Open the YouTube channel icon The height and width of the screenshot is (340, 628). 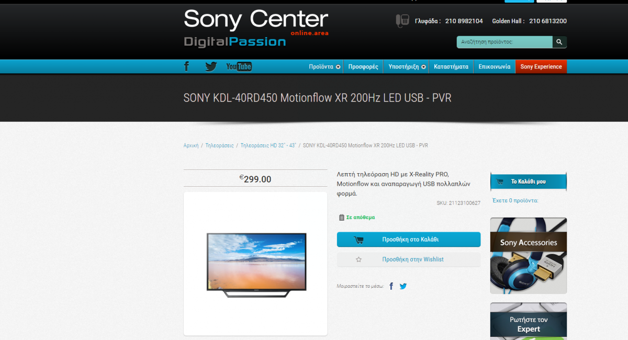pyautogui.click(x=239, y=66)
